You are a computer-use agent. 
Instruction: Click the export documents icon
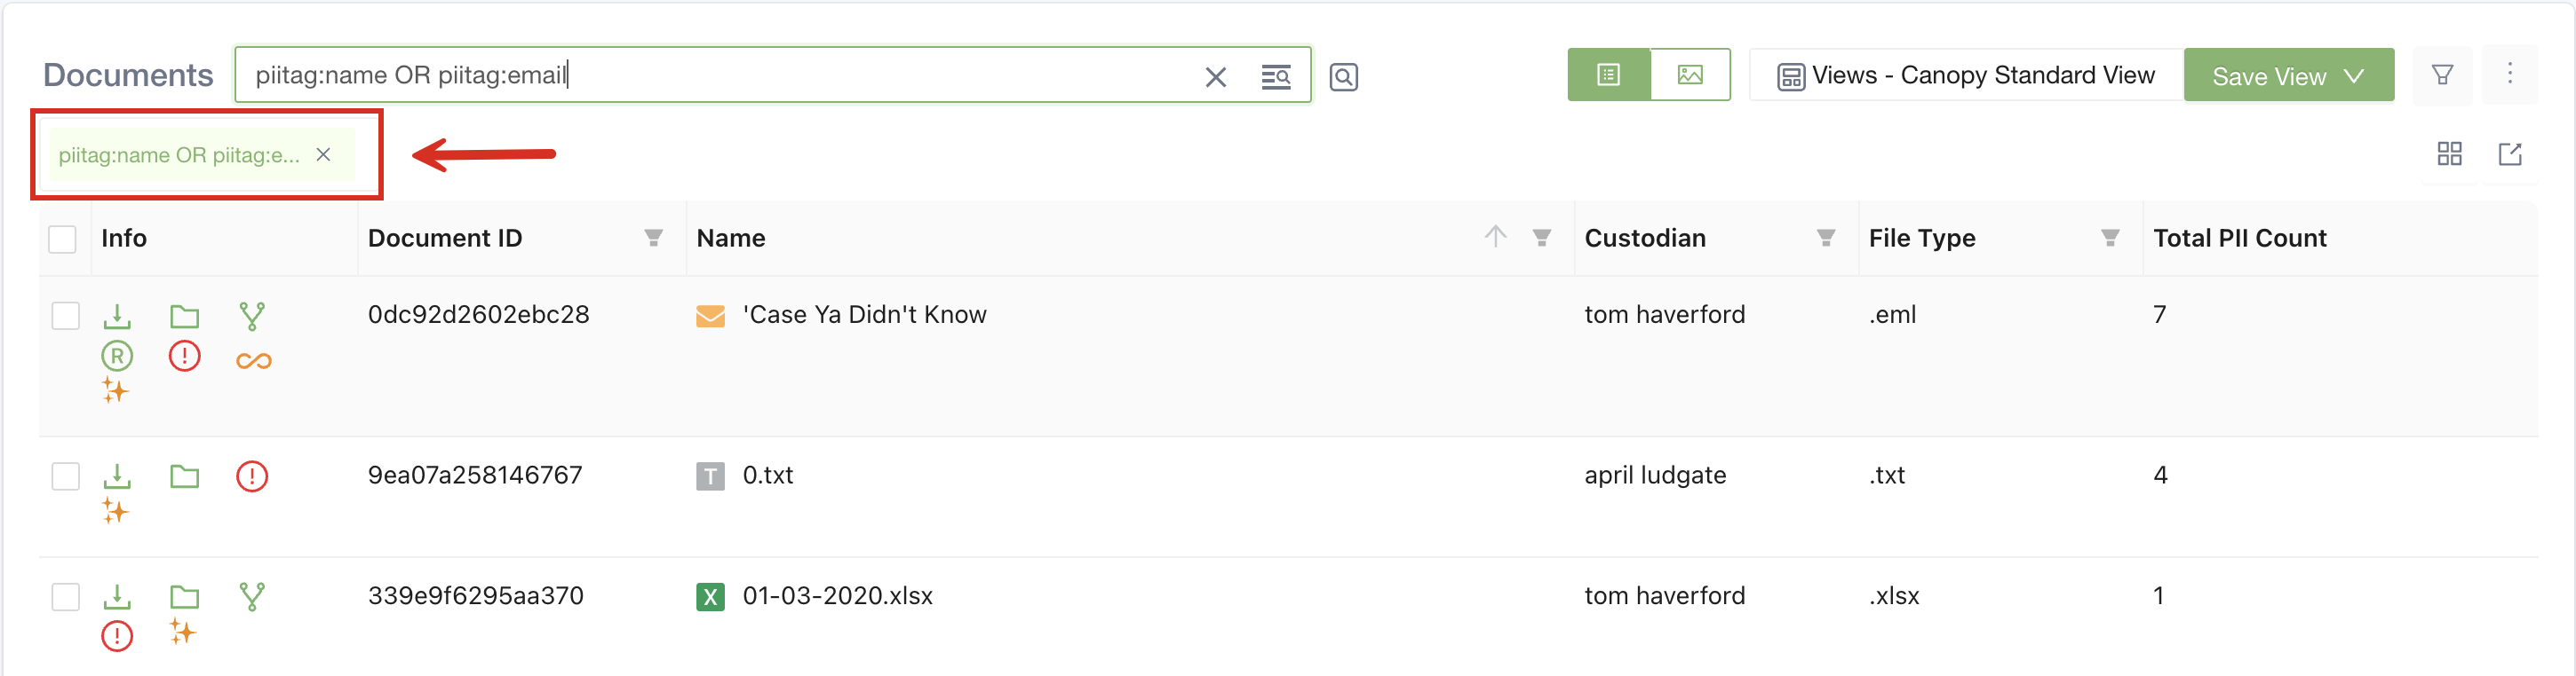point(2510,153)
